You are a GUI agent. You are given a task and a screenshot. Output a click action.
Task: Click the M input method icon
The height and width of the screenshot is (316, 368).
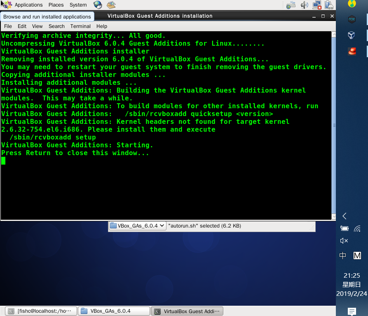pyautogui.click(x=357, y=256)
